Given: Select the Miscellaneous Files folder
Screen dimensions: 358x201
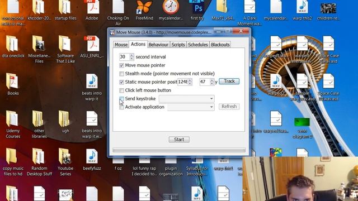Looking at the screenshot, I should 39,50.
